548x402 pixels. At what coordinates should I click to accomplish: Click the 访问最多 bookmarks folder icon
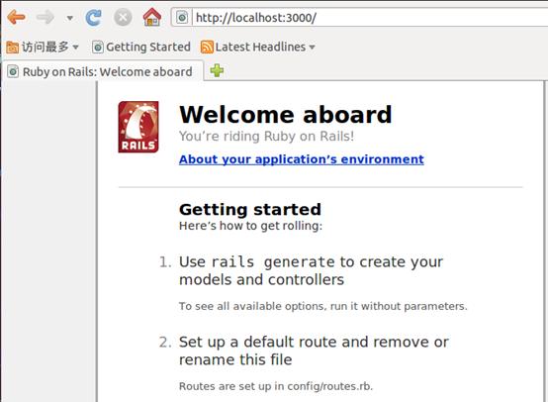click(12, 47)
